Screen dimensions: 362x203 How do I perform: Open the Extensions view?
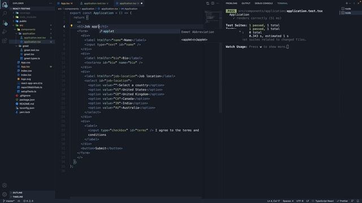pos(5,41)
